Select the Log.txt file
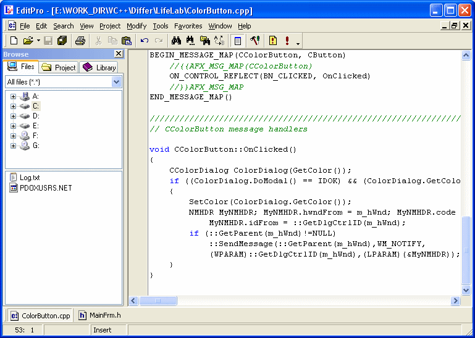 (x=29, y=178)
